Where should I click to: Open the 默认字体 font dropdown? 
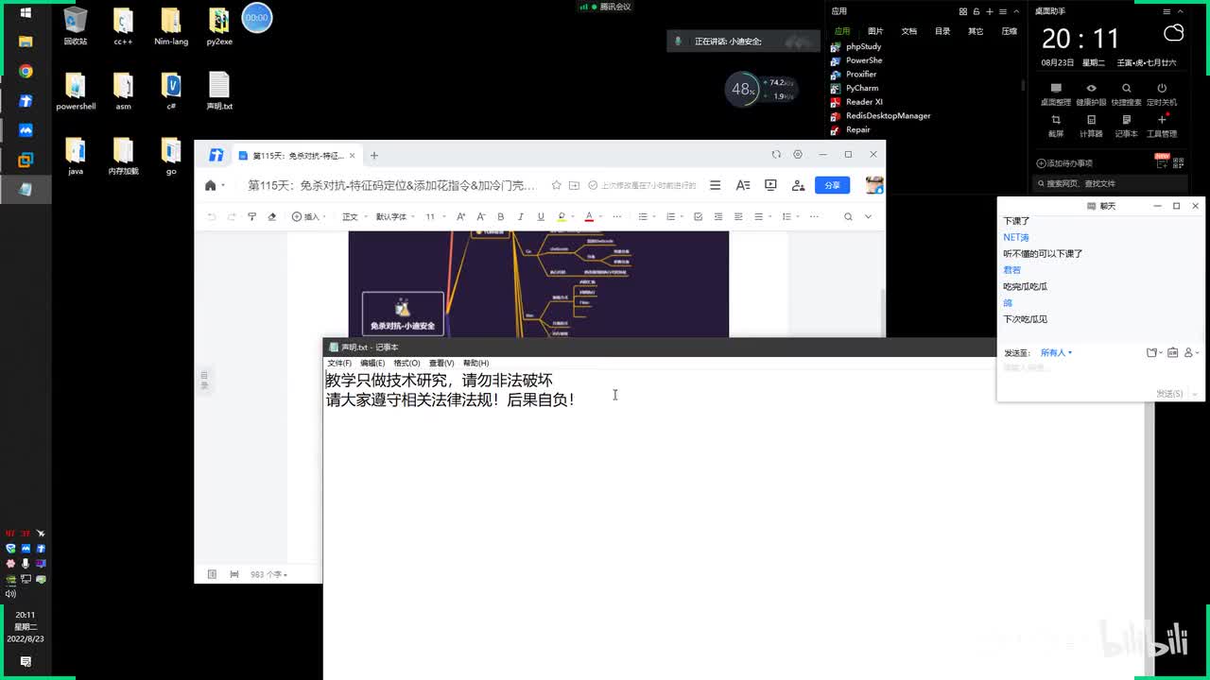[x=394, y=216]
